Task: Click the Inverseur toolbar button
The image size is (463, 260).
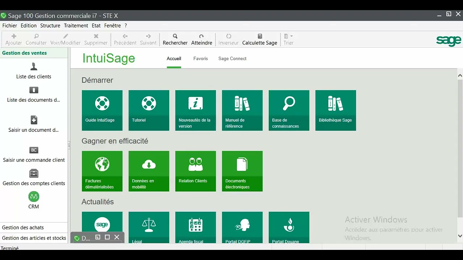Action: pyautogui.click(x=229, y=39)
